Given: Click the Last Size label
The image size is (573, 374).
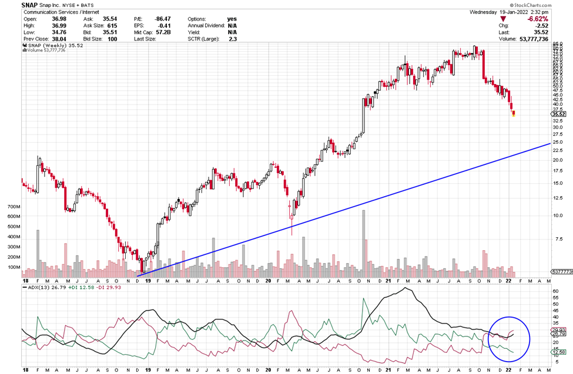Looking at the screenshot, I should tap(145, 39).
